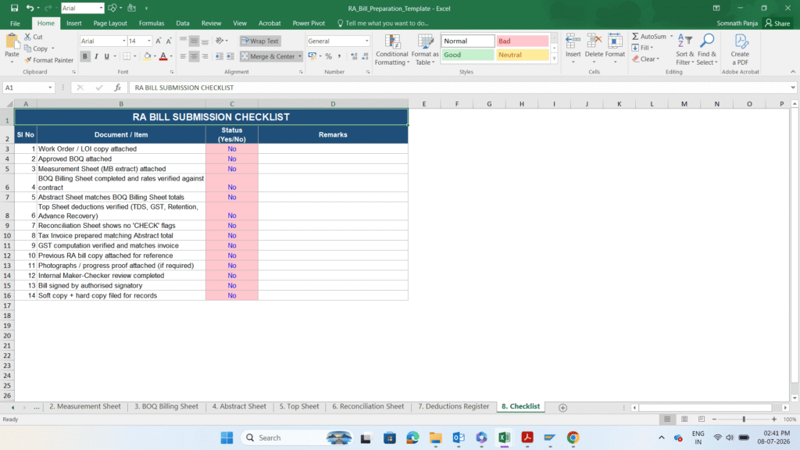Click the increase decimal icon
Screen dimensions: 800x450
[x=354, y=56]
